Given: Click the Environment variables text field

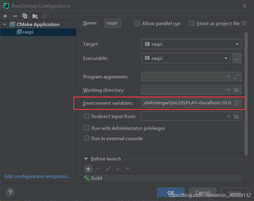Looking at the screenshot, I should pos(191,103).
